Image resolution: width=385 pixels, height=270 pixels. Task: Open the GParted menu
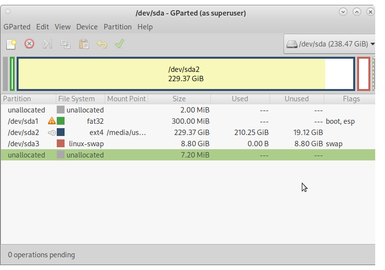click(x=17, y=27)
